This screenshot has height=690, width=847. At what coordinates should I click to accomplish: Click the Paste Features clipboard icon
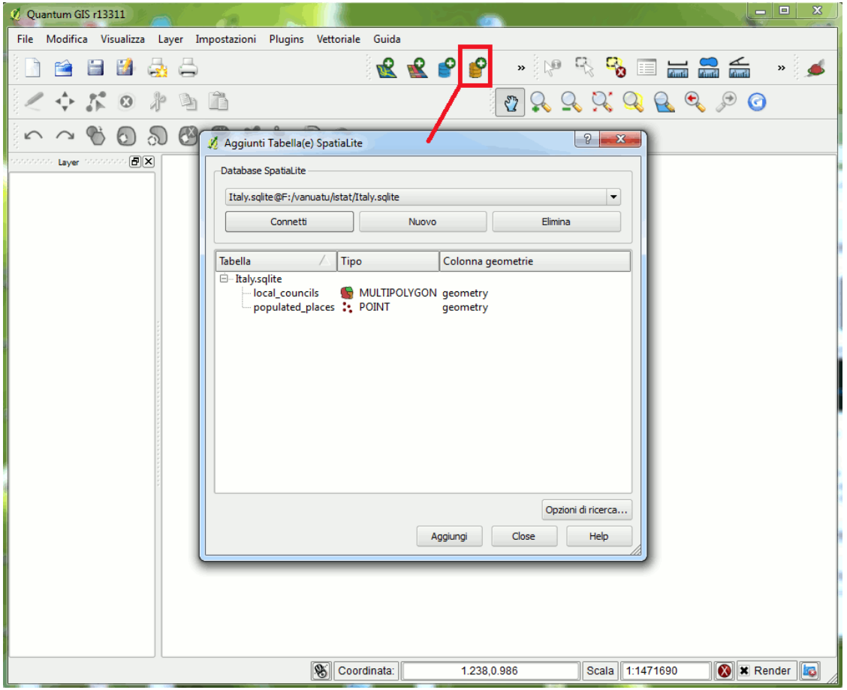tap(219, 101)
